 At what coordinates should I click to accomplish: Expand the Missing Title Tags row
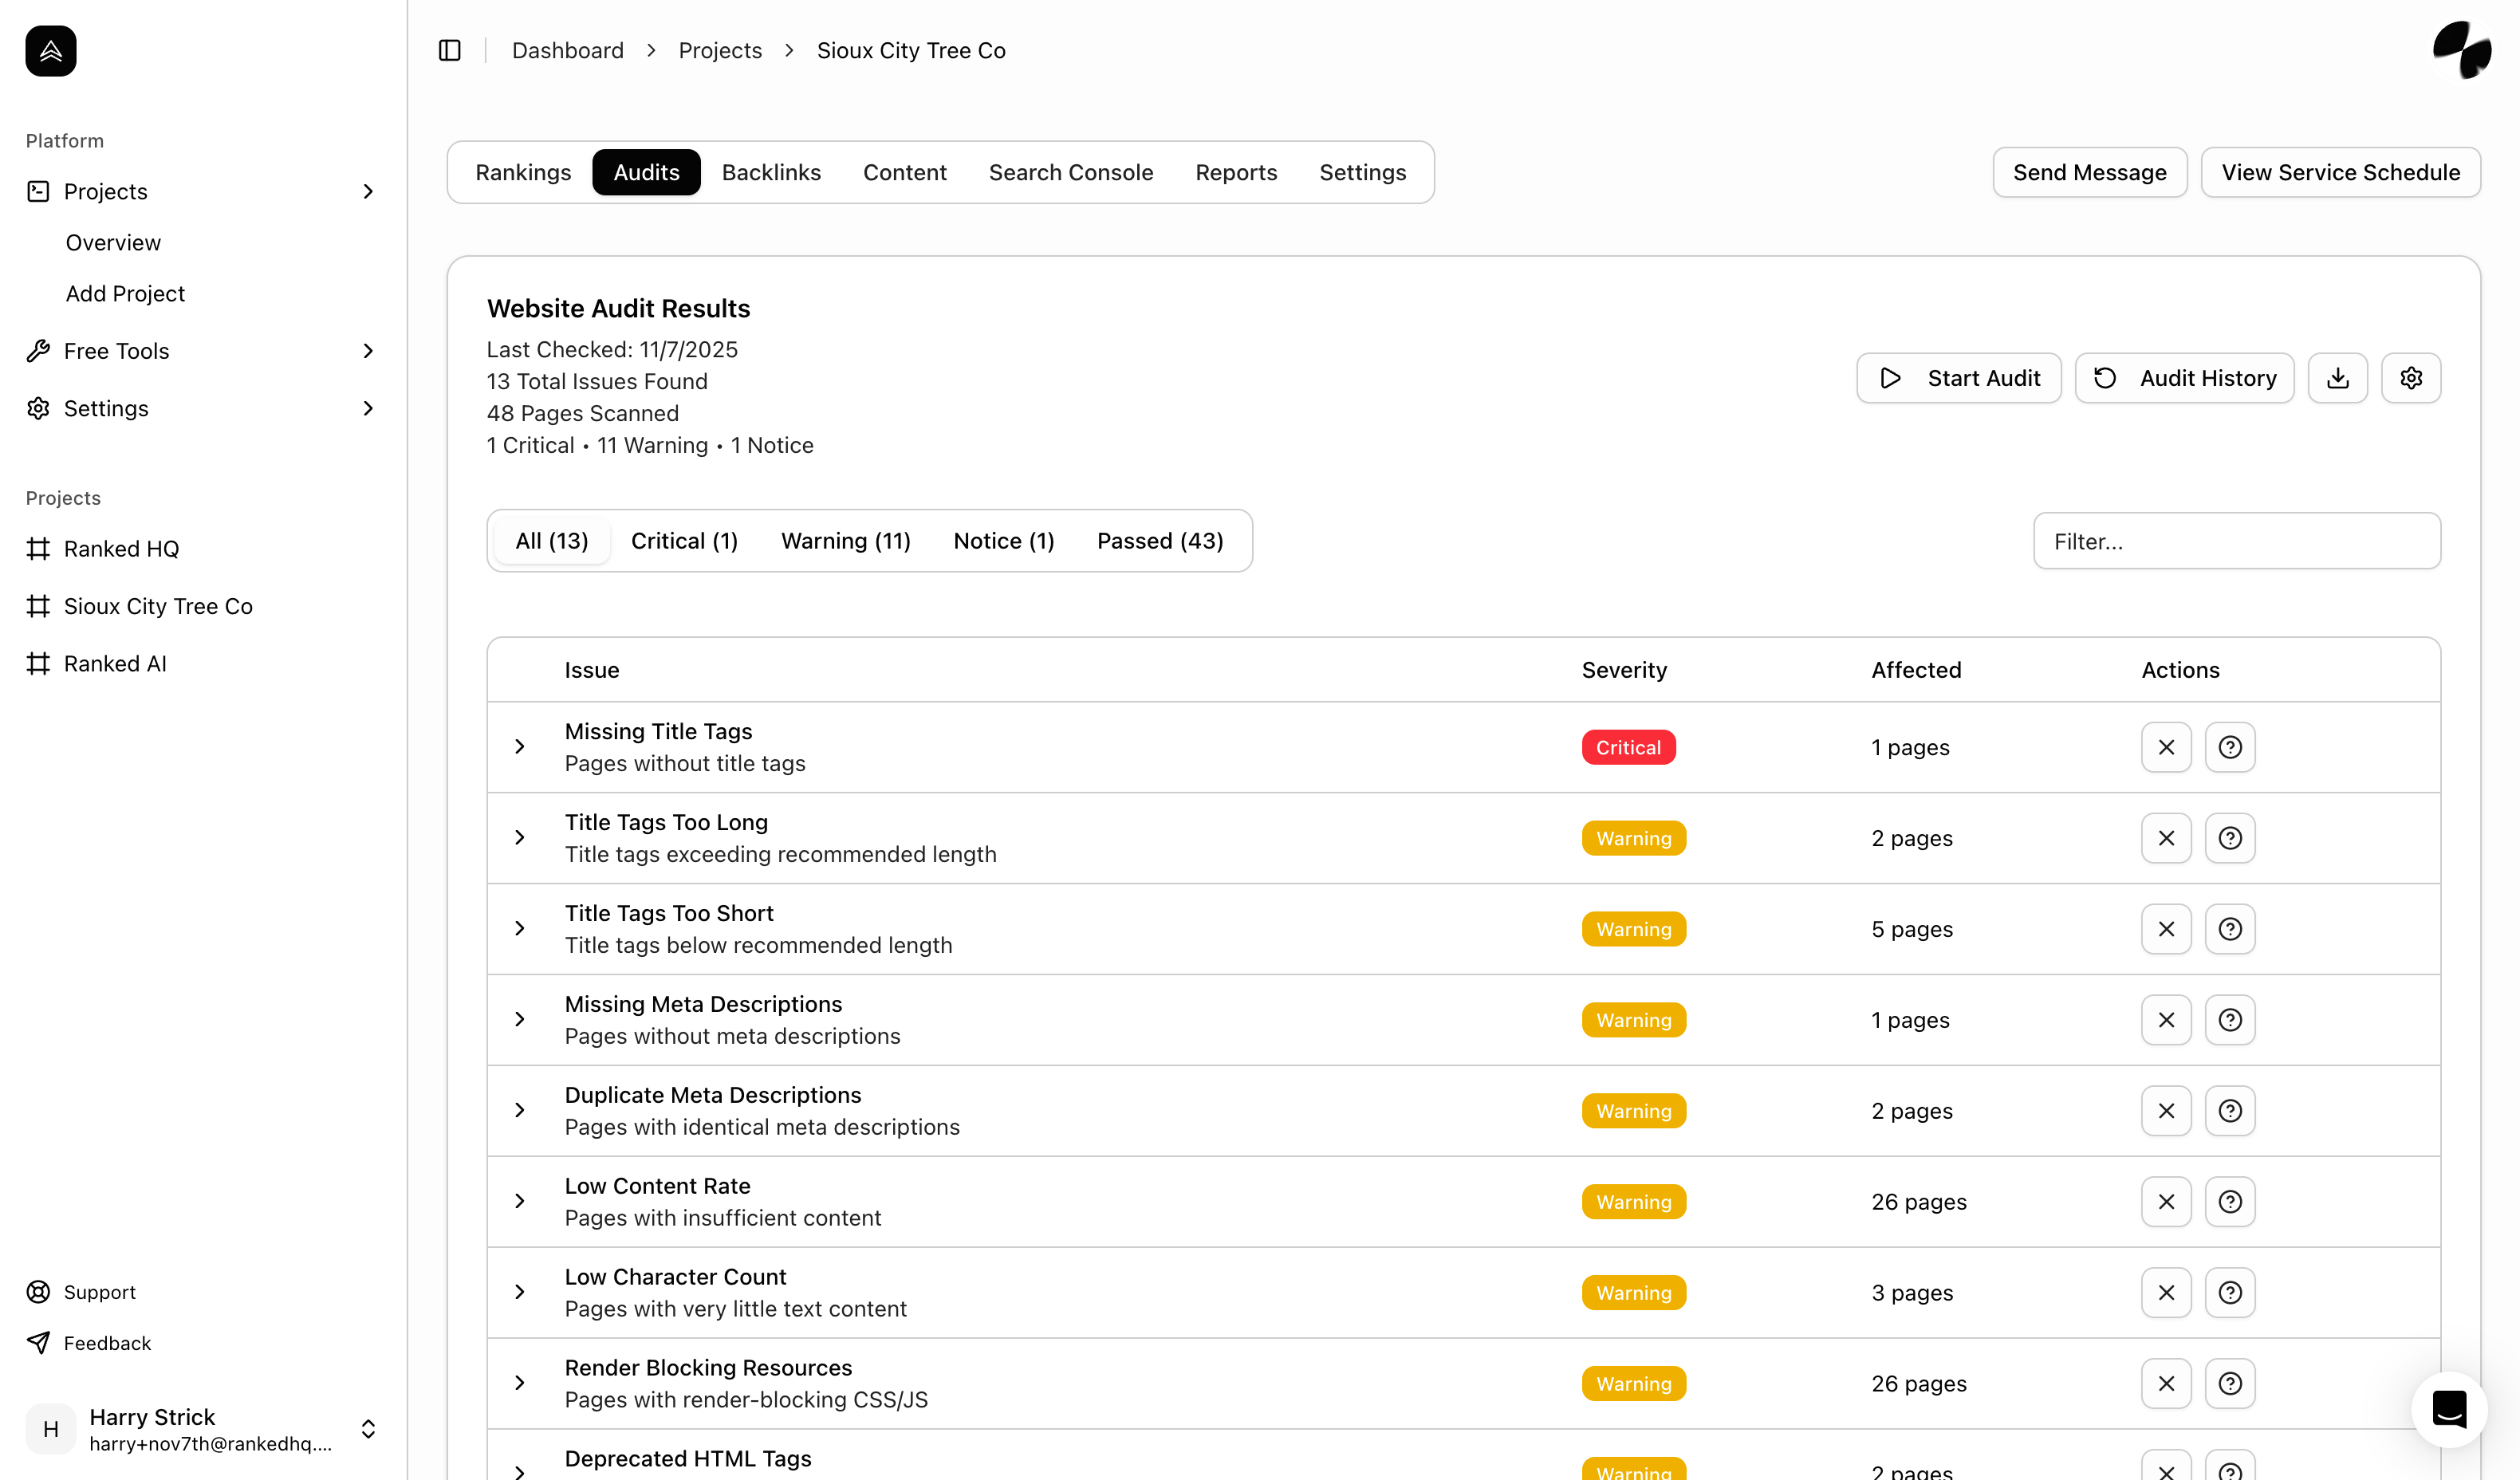coord(520,747)
